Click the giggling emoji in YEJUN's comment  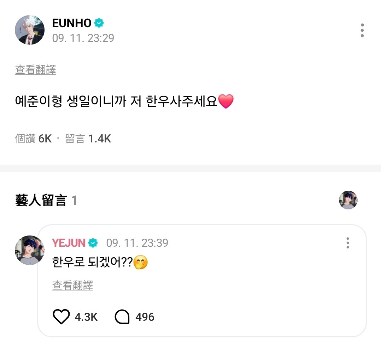(140, 263)
